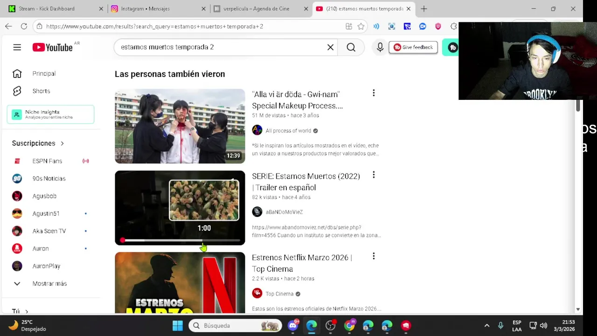Open Estrenos Netflix Marzo 2026 title
The image size is (597, 336).
pyautogui.click(x=302, y=263)
